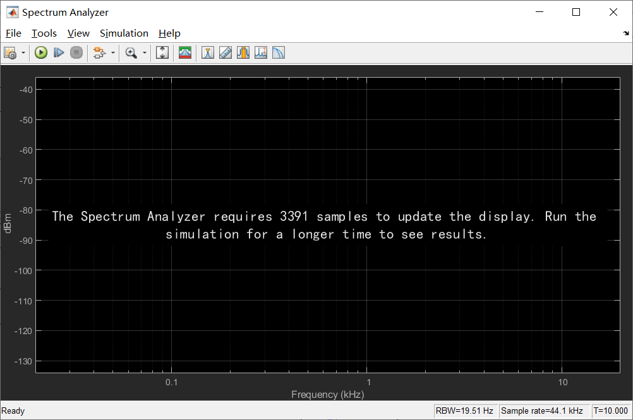Click the Highlight Simulink Block icon
This screenshot has width=633, height=420.
point(99,53)
